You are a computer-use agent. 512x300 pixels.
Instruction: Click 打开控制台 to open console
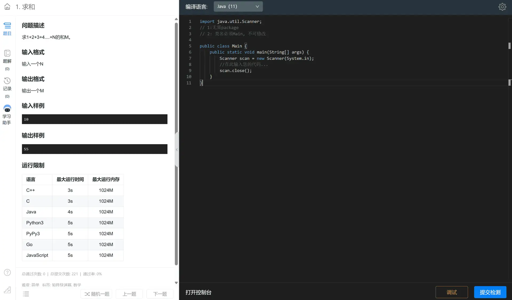coord(198,292)
